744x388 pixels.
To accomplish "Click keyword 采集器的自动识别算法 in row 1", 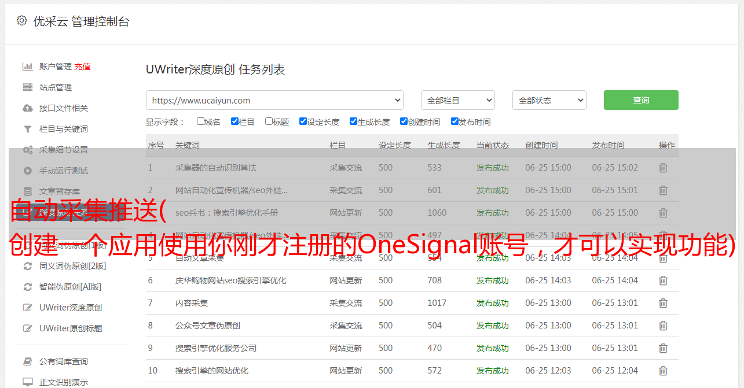I will (216, 168).
